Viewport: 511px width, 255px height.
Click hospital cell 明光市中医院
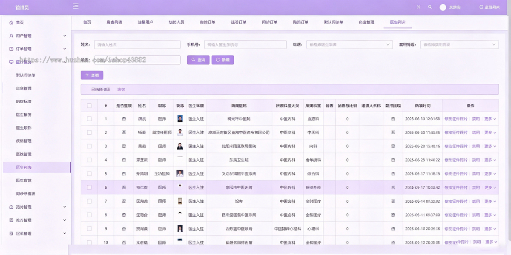coord(239,119)
